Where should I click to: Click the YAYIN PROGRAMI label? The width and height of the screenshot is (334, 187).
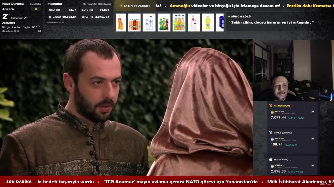click(x=136, y=6)
